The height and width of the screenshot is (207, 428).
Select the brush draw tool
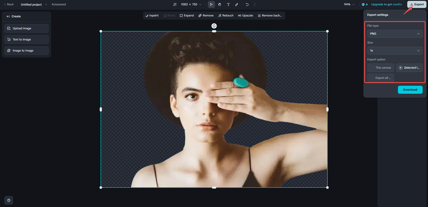(236, 4)
